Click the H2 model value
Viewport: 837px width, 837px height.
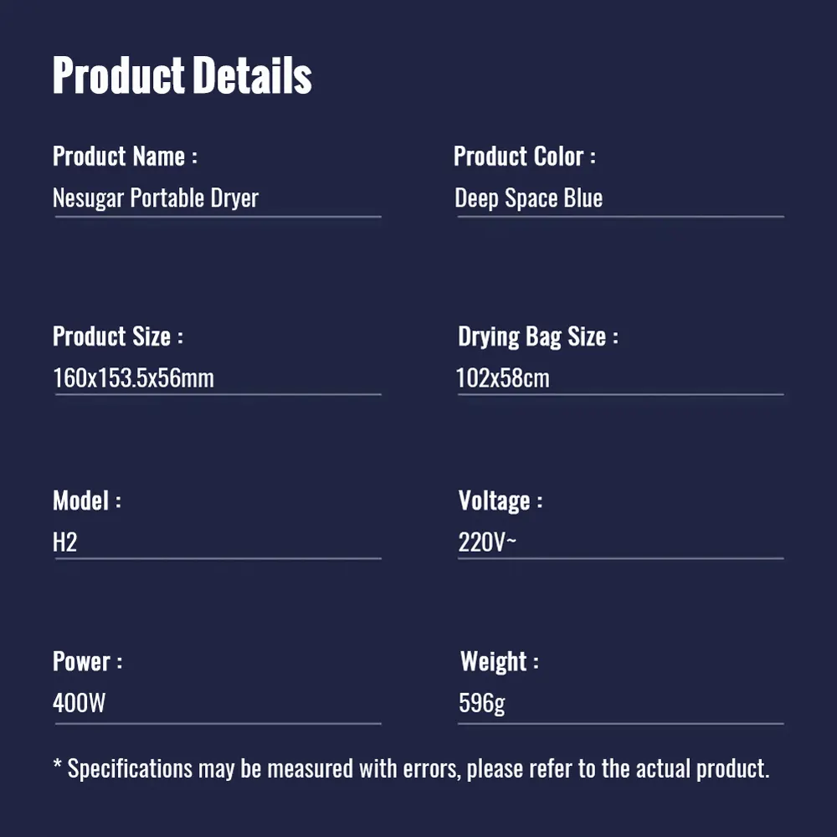click(x=64, y=542)
